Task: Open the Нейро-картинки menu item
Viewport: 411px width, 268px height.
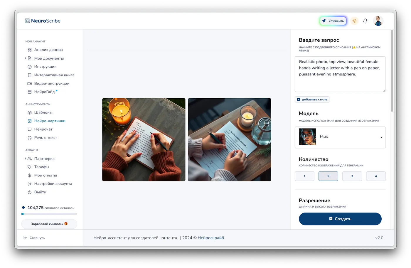Action: pyautogui.click(x=47, y=121)
